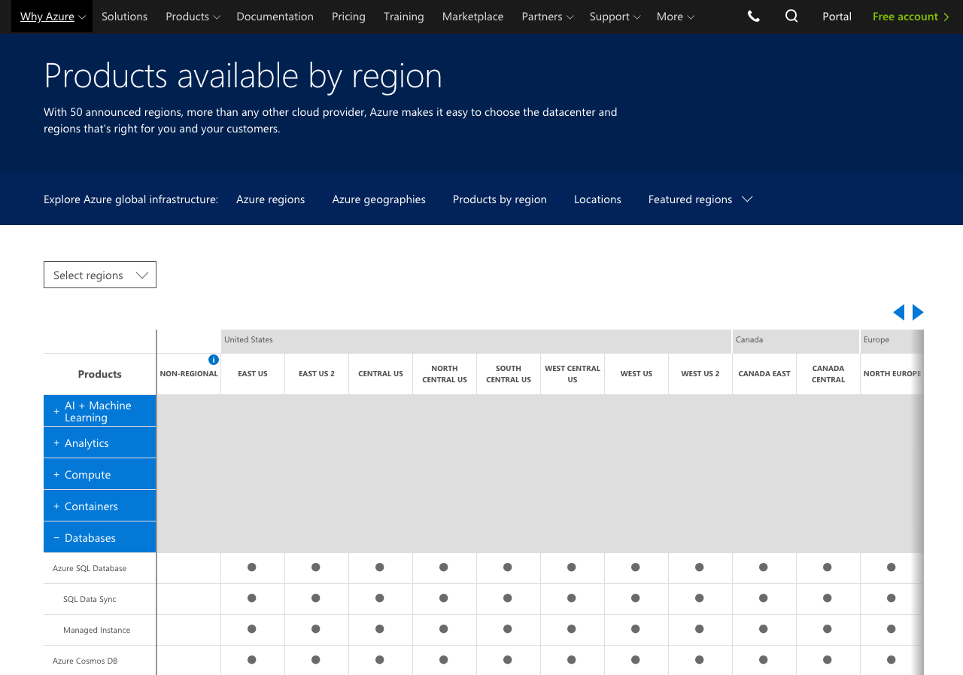The height and width of the screenshot is (675, 963).
Task: Open the Partners dropdown
Action: click(547, 17)
